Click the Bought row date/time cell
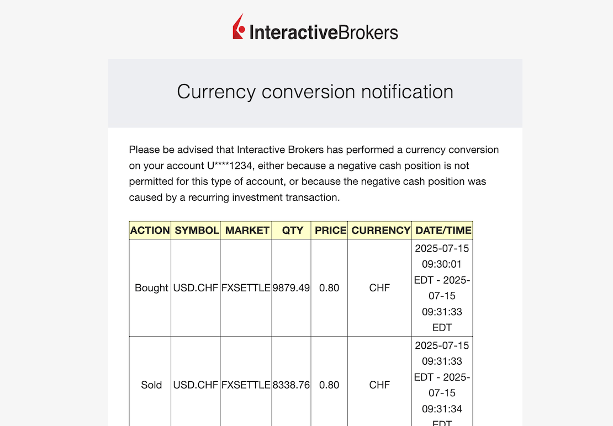Viewport: 613px width, 426px height. 442,288
